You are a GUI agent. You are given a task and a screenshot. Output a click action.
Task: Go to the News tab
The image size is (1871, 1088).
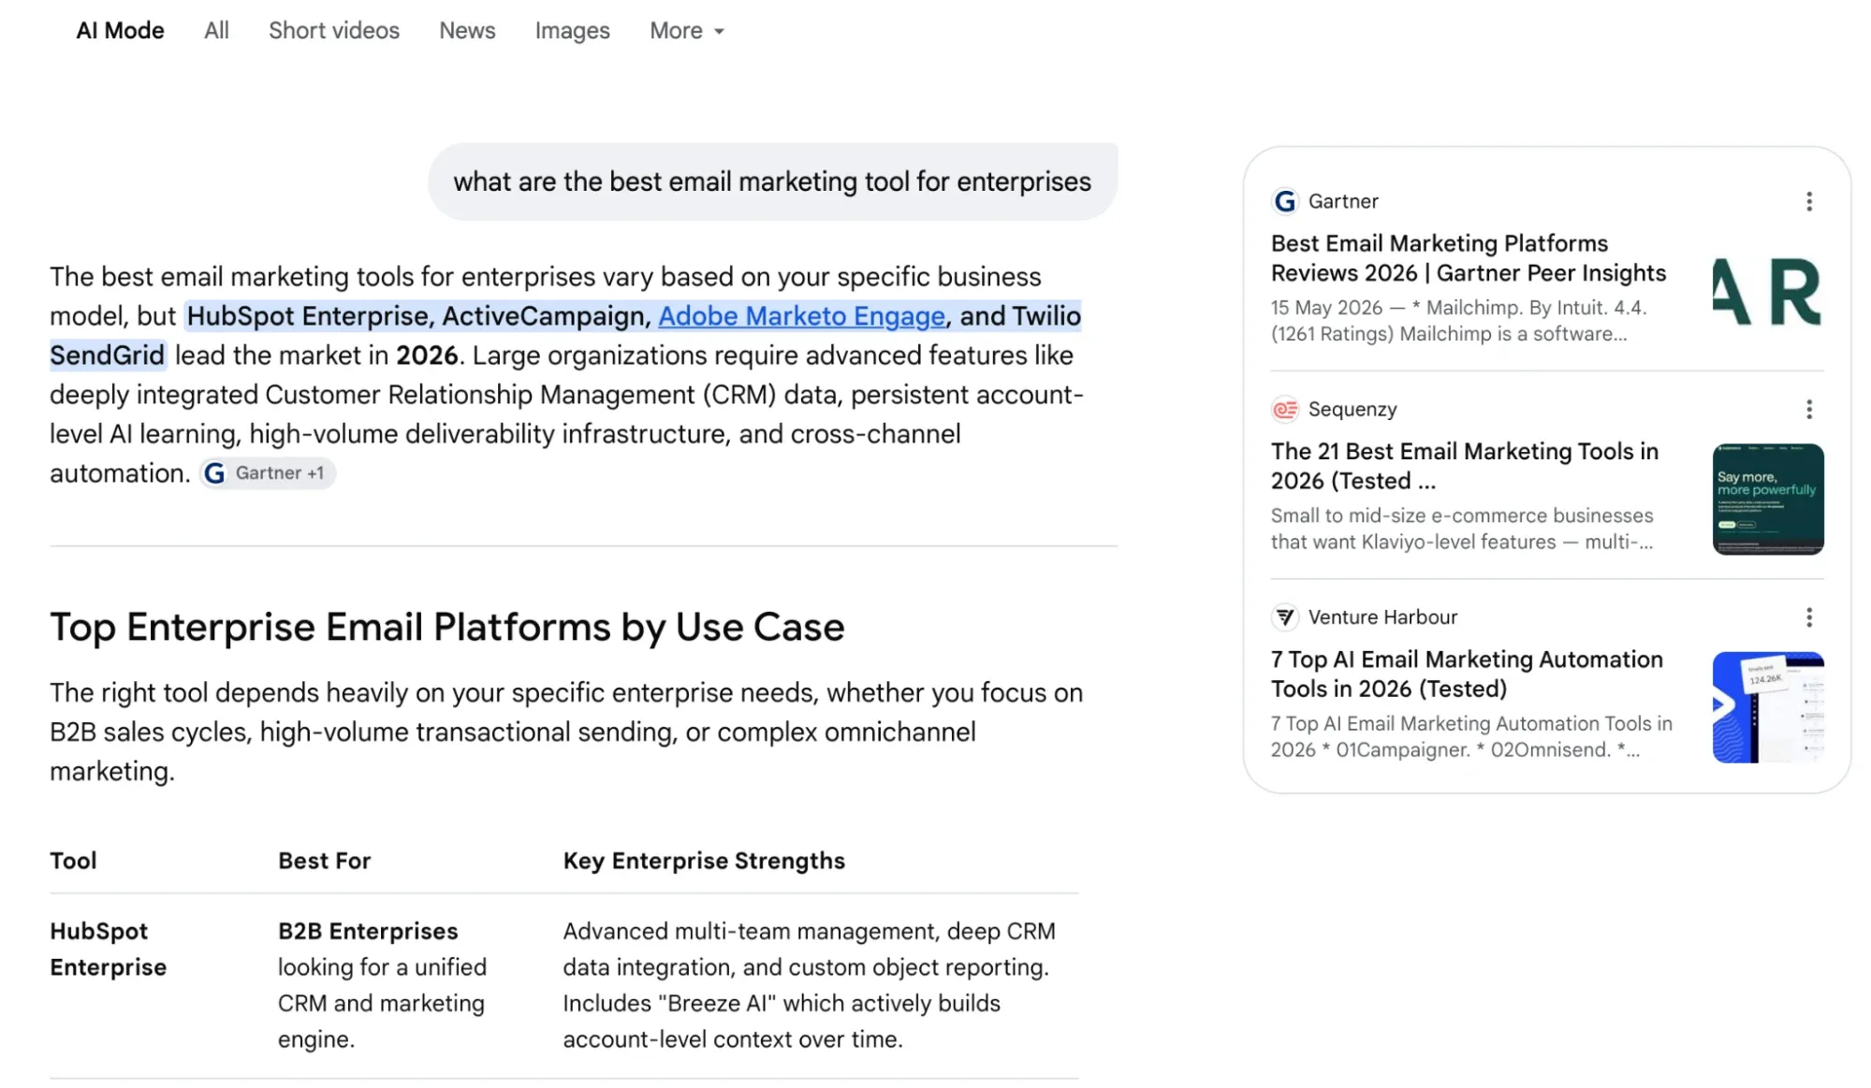(x=467, y=31)
